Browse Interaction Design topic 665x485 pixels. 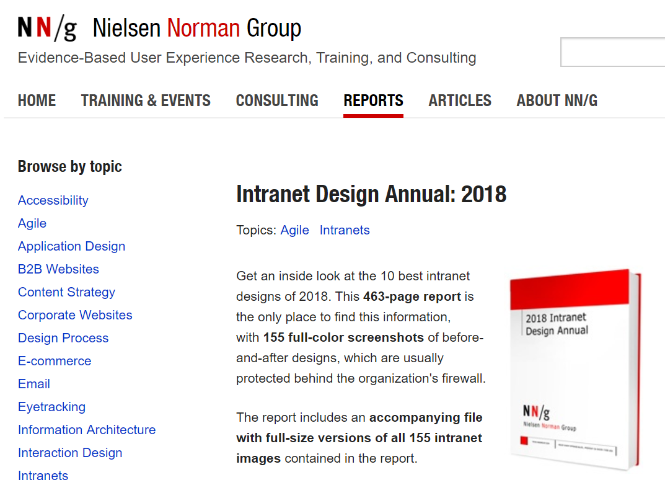click(70, 452)
